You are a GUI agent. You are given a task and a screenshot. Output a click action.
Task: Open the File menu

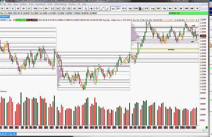click(4, 4)
